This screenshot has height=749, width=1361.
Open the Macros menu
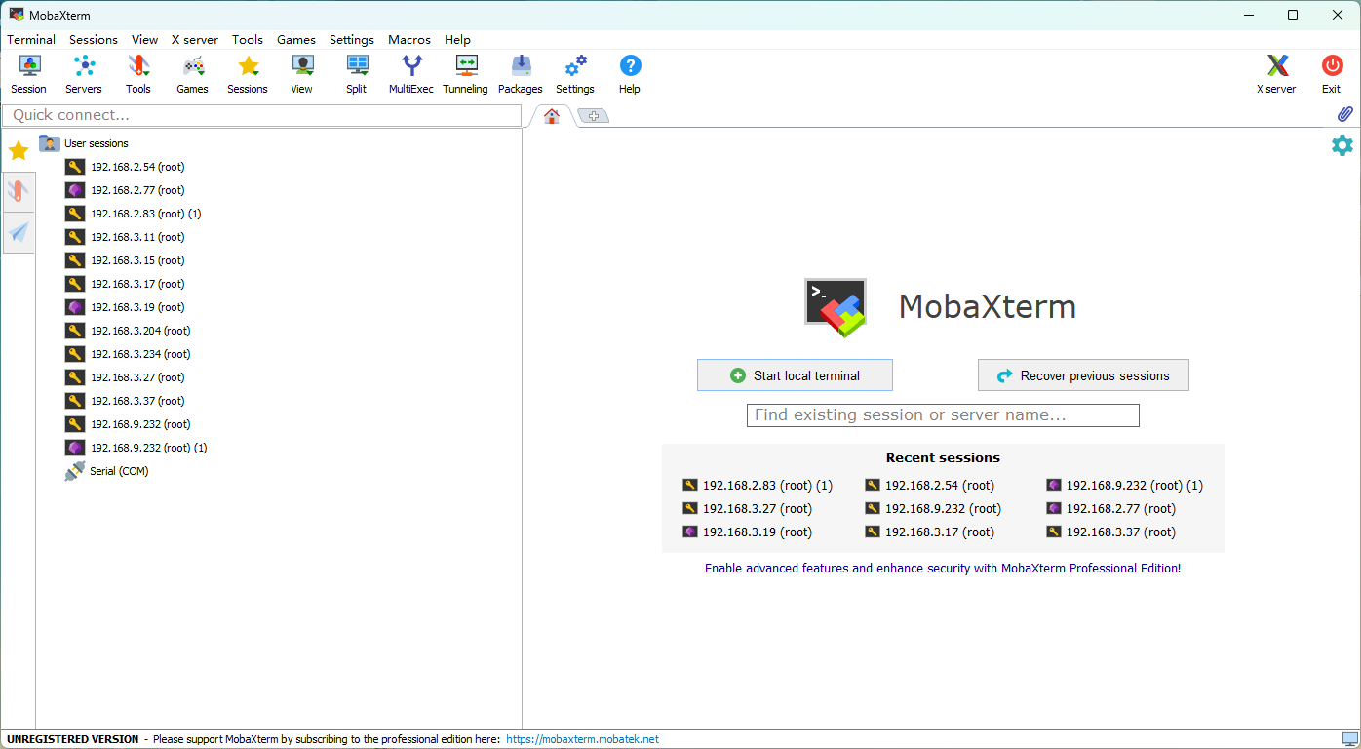click(x=409, y=40)
